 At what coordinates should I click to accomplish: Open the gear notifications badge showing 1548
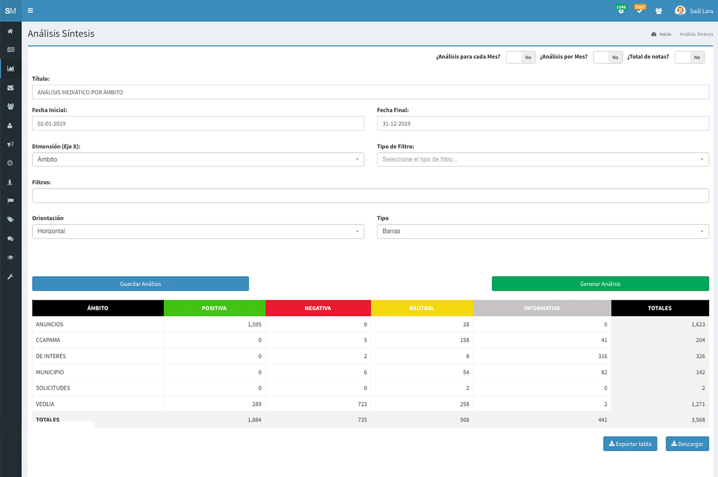pyautogui.click(x=621, y=10)
